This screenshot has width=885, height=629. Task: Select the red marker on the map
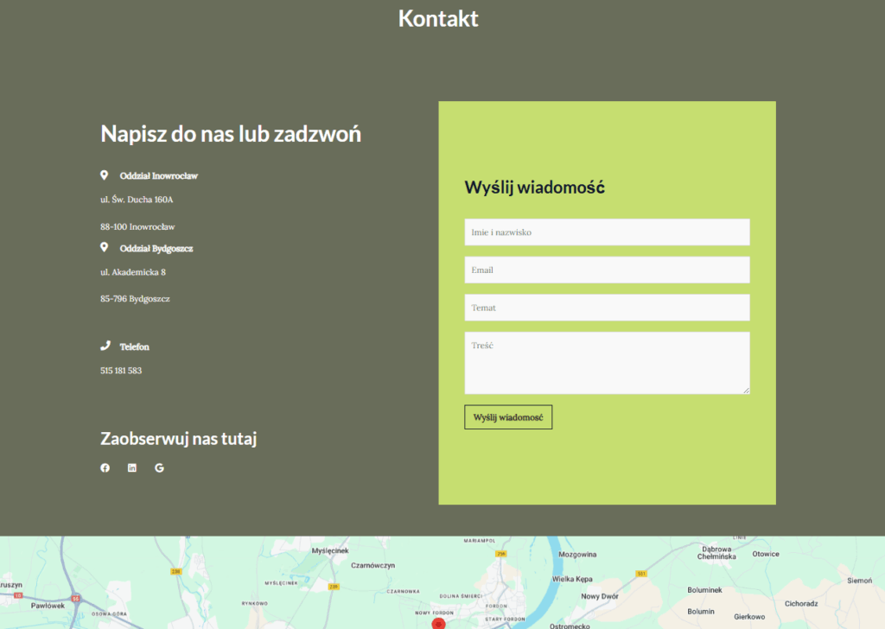(x=438, y=623)
